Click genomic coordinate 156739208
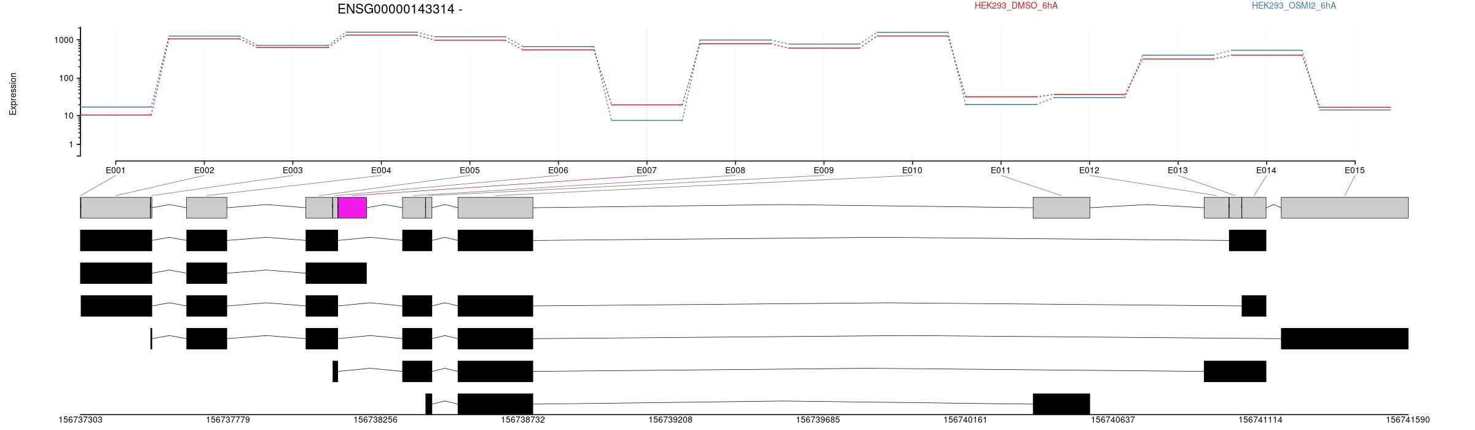Viewport: 1475px width, 430px height. click(671, 420)
